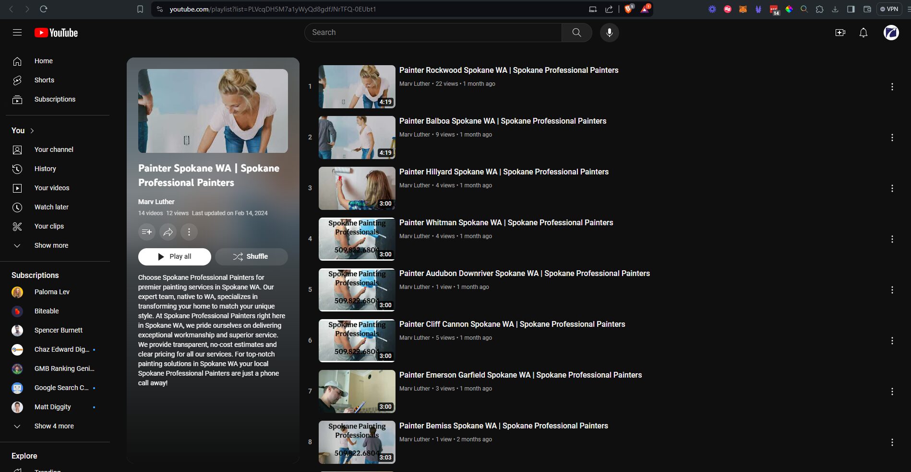Click the search magnifier button
Viewport: 911px width, 472px height.
576,33
